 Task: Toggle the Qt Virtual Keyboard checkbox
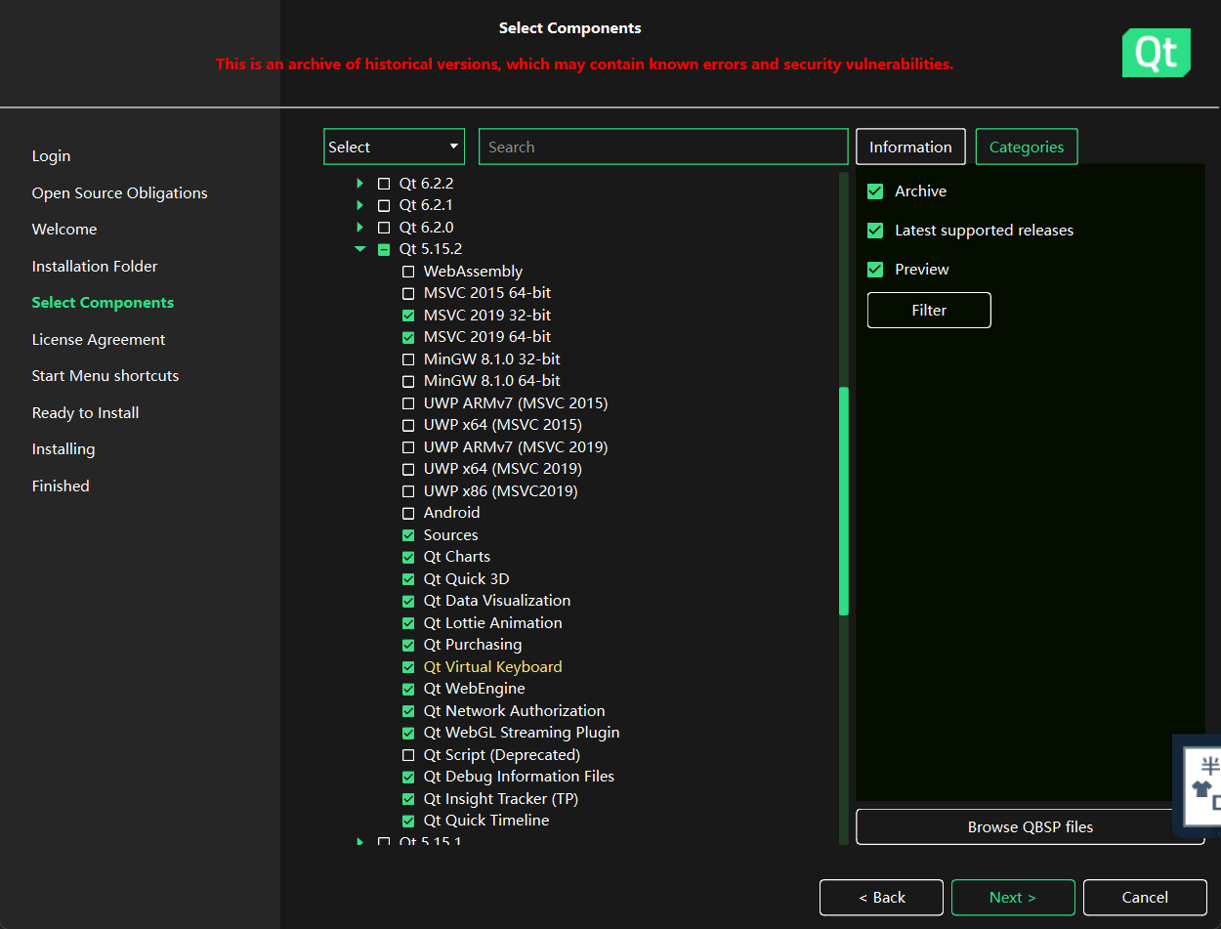point(408,667)
